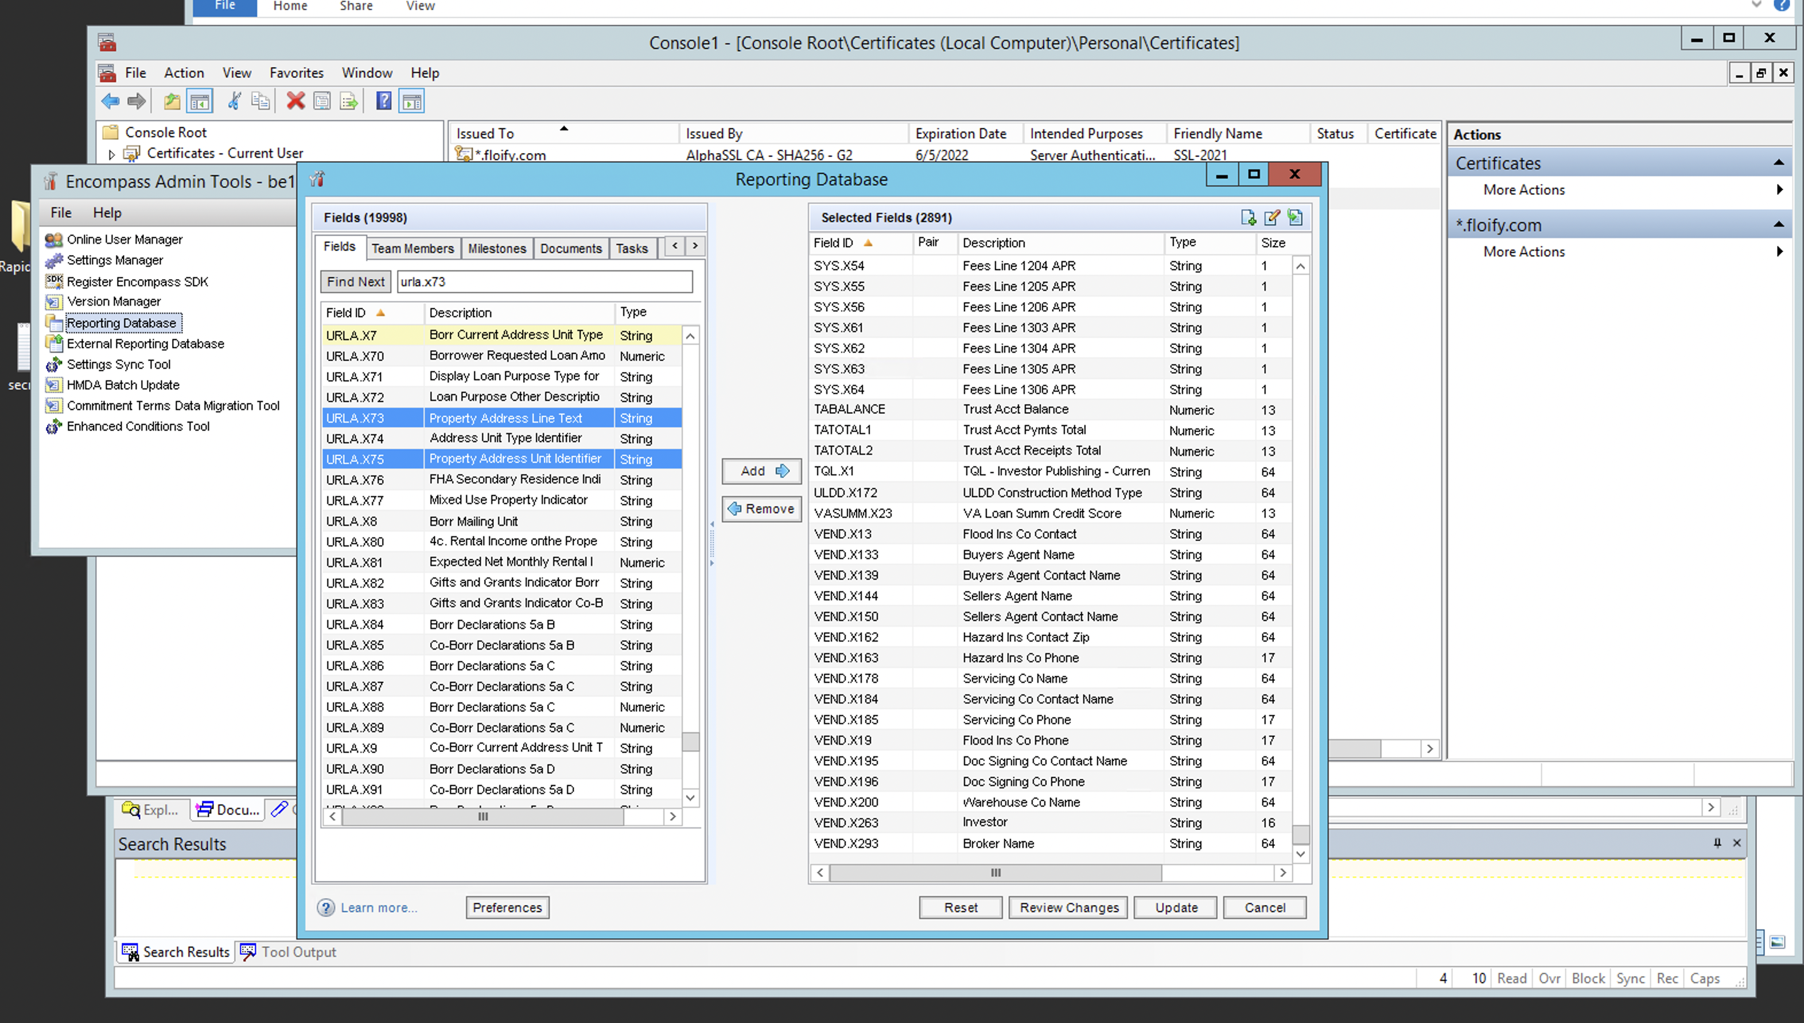Viewport: 1804px width, 1023px height.
Task: Click the Properties toolbar icon in MMC
Action: click(x=322, y=102)
